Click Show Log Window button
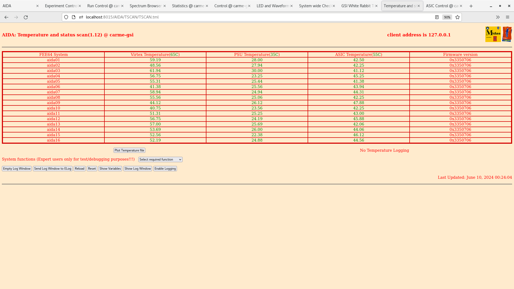The height and width of the screenshot is (289, 514). click(138, 168)
